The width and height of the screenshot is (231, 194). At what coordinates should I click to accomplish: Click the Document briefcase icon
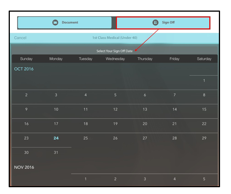[x=55, y=23]
